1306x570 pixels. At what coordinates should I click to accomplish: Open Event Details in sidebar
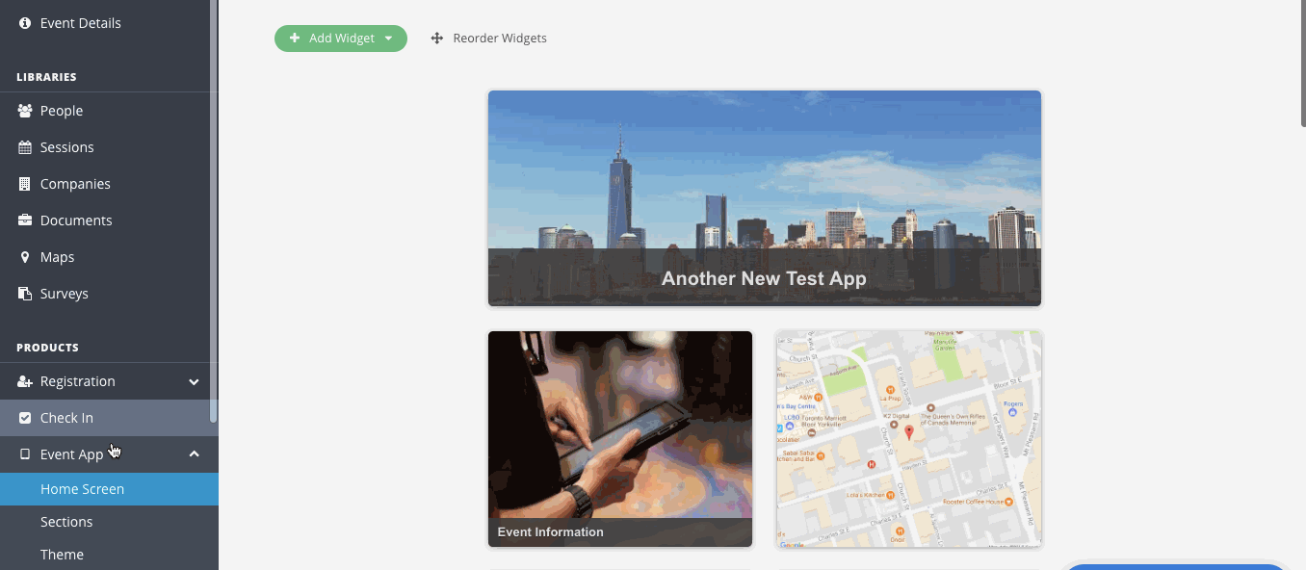[x=109, y=23]
